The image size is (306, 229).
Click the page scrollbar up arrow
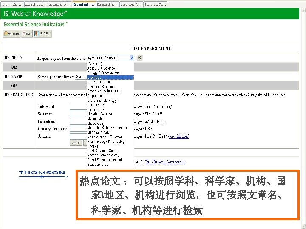303,10
